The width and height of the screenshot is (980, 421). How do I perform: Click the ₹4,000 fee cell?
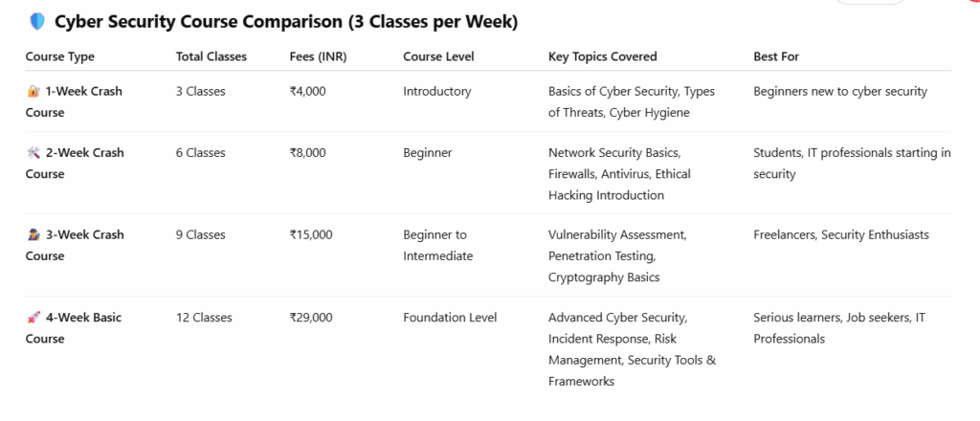click(310, 92)
